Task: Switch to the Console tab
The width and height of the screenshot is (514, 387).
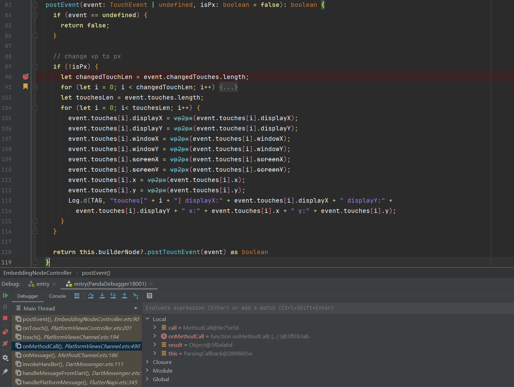Action: tap(57, 296)
